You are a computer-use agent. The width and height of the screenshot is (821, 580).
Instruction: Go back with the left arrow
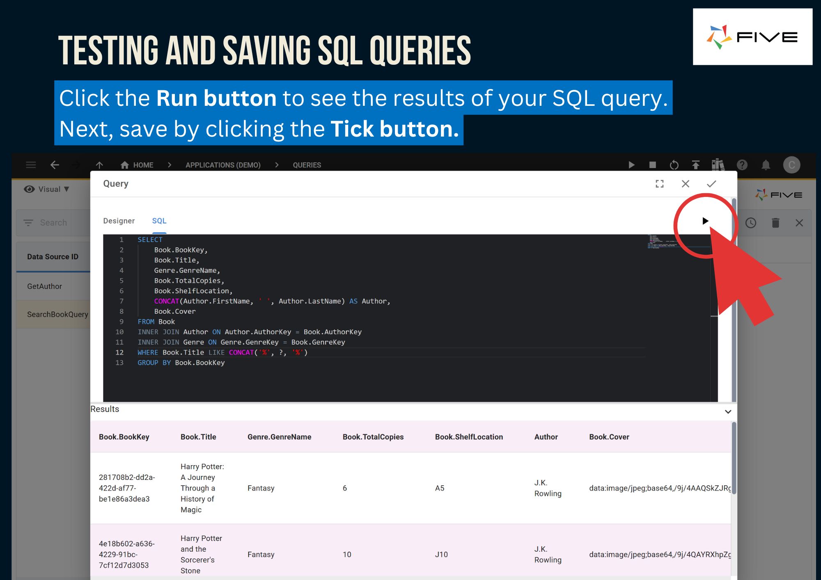point(55,165)
